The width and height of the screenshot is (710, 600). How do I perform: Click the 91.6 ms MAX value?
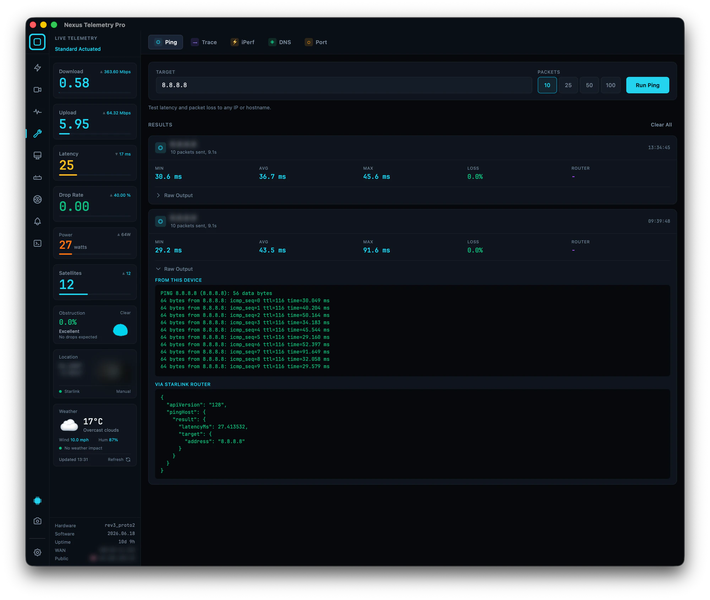pos(376,251)
